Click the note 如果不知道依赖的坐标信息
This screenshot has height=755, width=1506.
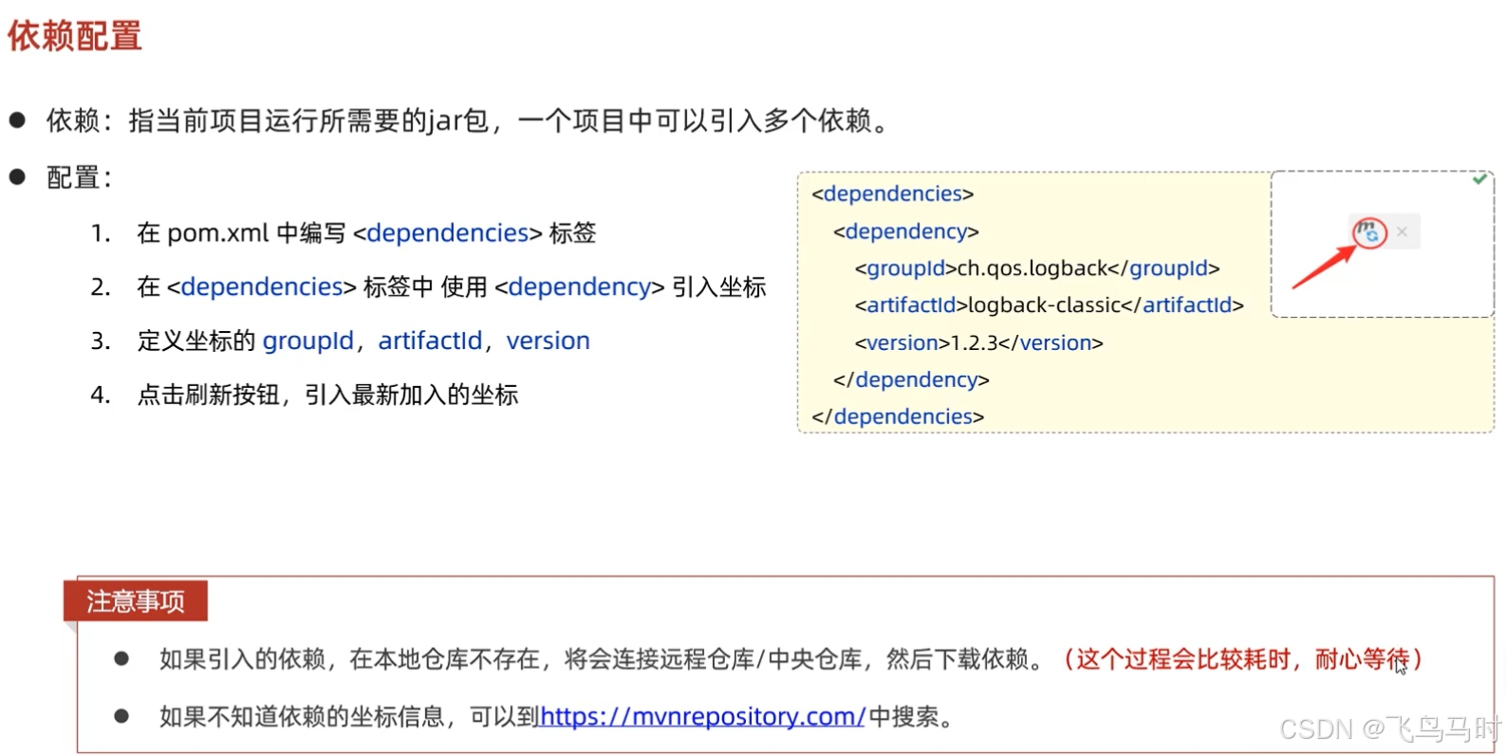click(556, 716)
